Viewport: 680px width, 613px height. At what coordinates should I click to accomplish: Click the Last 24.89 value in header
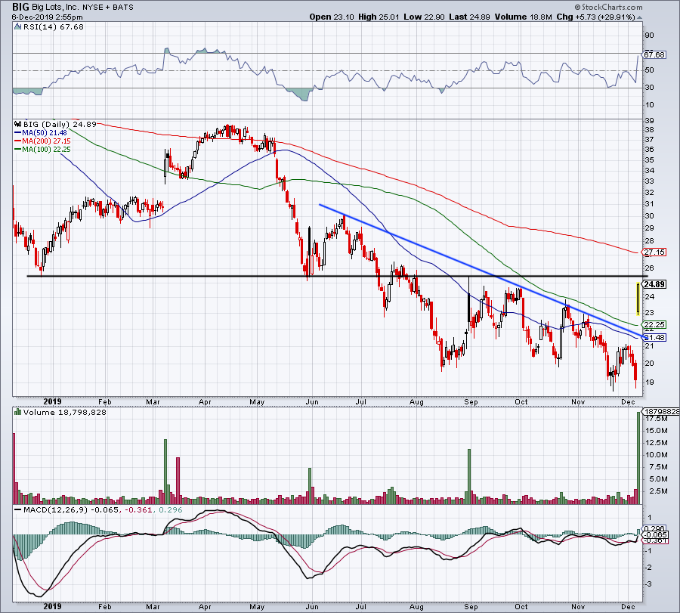(469, 17)
